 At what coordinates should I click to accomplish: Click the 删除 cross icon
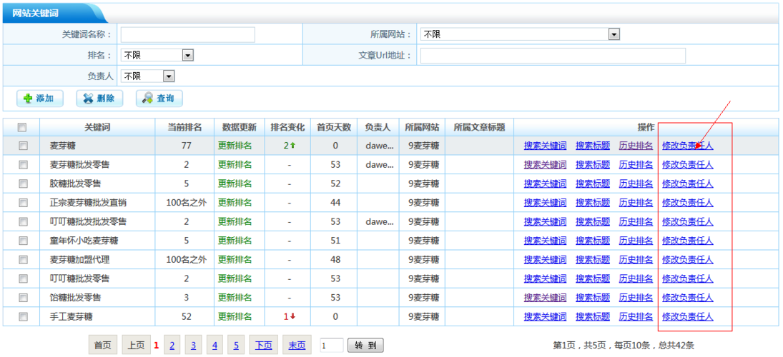coord(88,99)
